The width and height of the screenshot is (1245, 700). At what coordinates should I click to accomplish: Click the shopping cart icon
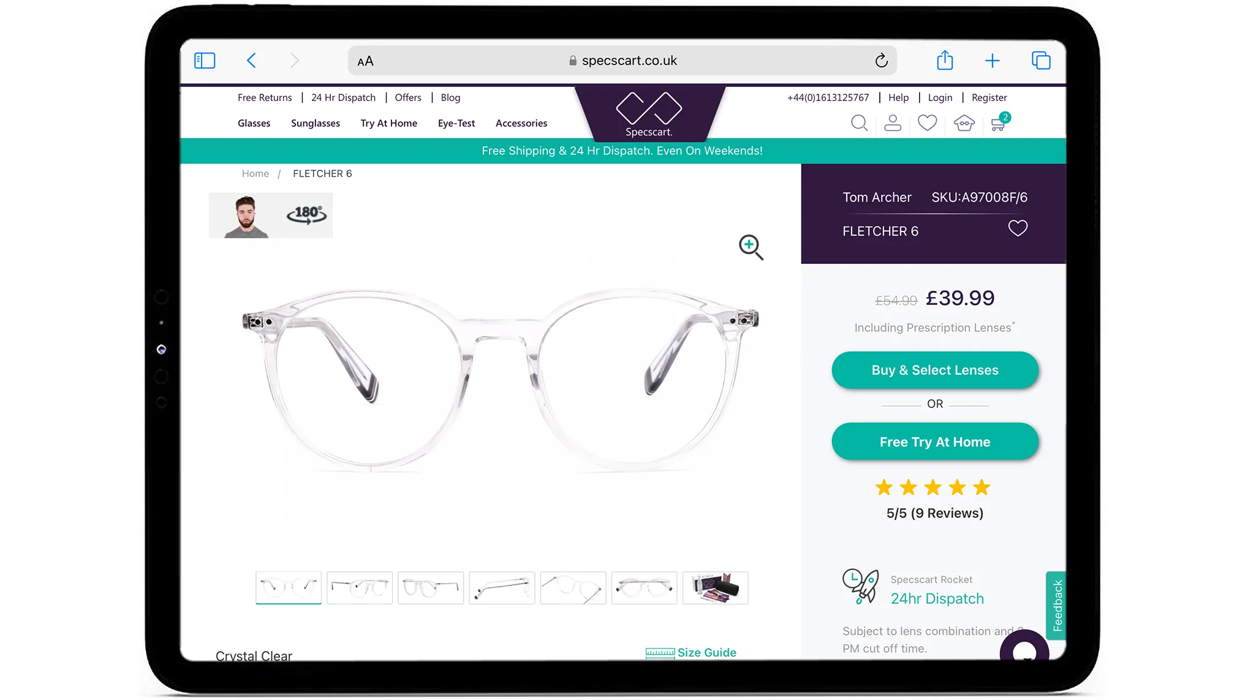click(998, 123)
